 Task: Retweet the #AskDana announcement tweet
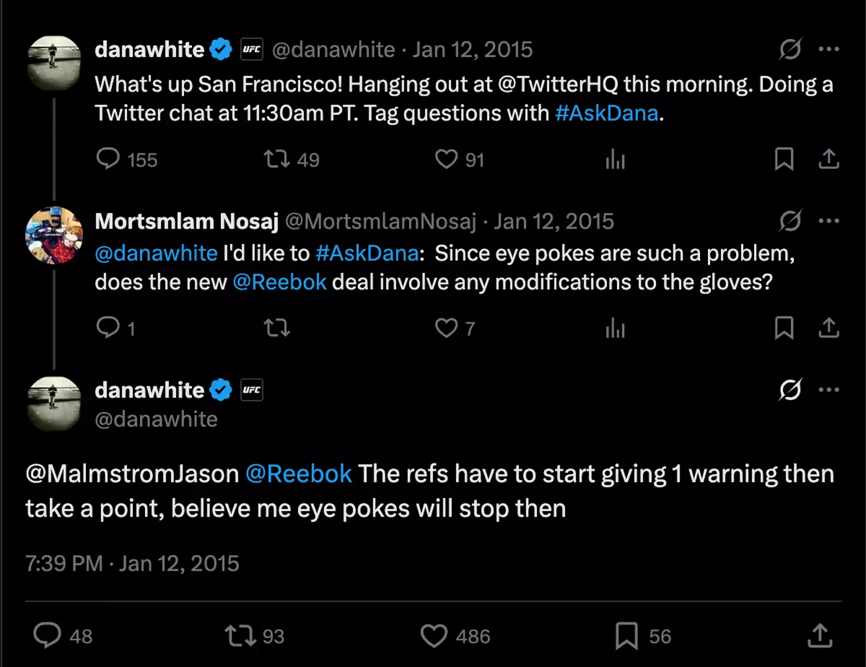(x=277, y=159)
